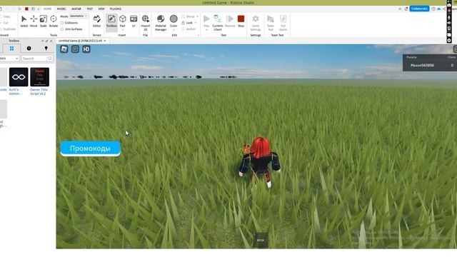Click the quick-access play arrow icon
Image resolution: width=457 pixels, height=257 pixels.
[20, 9]
